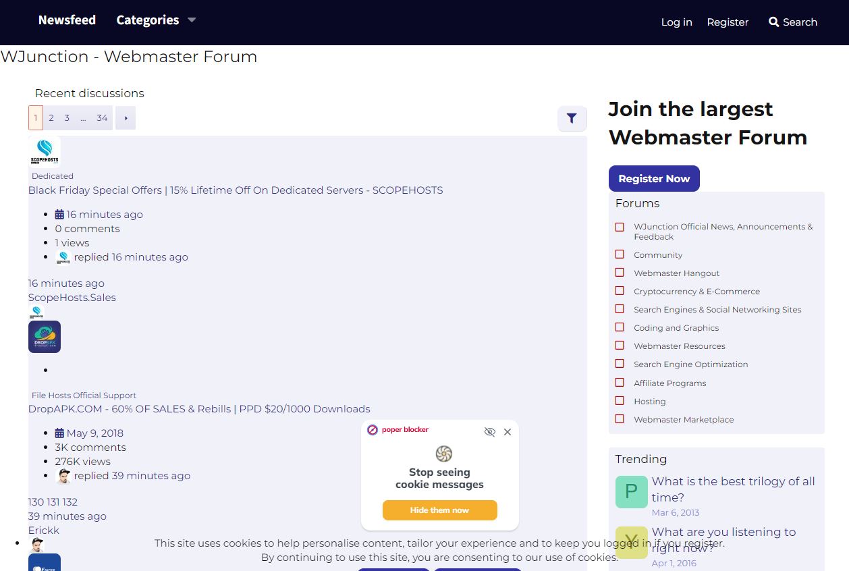Check Affiliate Programs checkbox
Image resolution: width=849 pixels, height=571 pixels.
point(620,383)
